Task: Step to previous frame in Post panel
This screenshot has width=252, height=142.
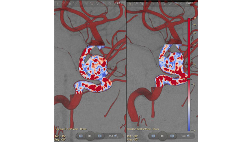Action: coord(153,136)
